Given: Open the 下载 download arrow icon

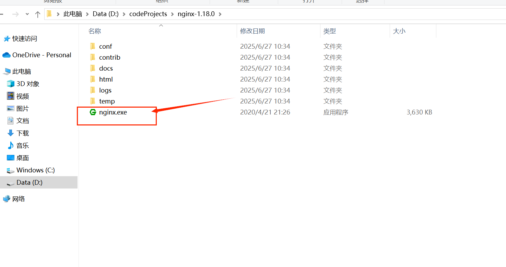Looking at the screenshot, I should (11, 133).
